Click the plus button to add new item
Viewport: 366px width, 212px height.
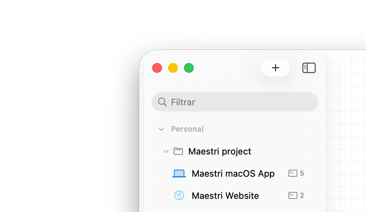275,68
